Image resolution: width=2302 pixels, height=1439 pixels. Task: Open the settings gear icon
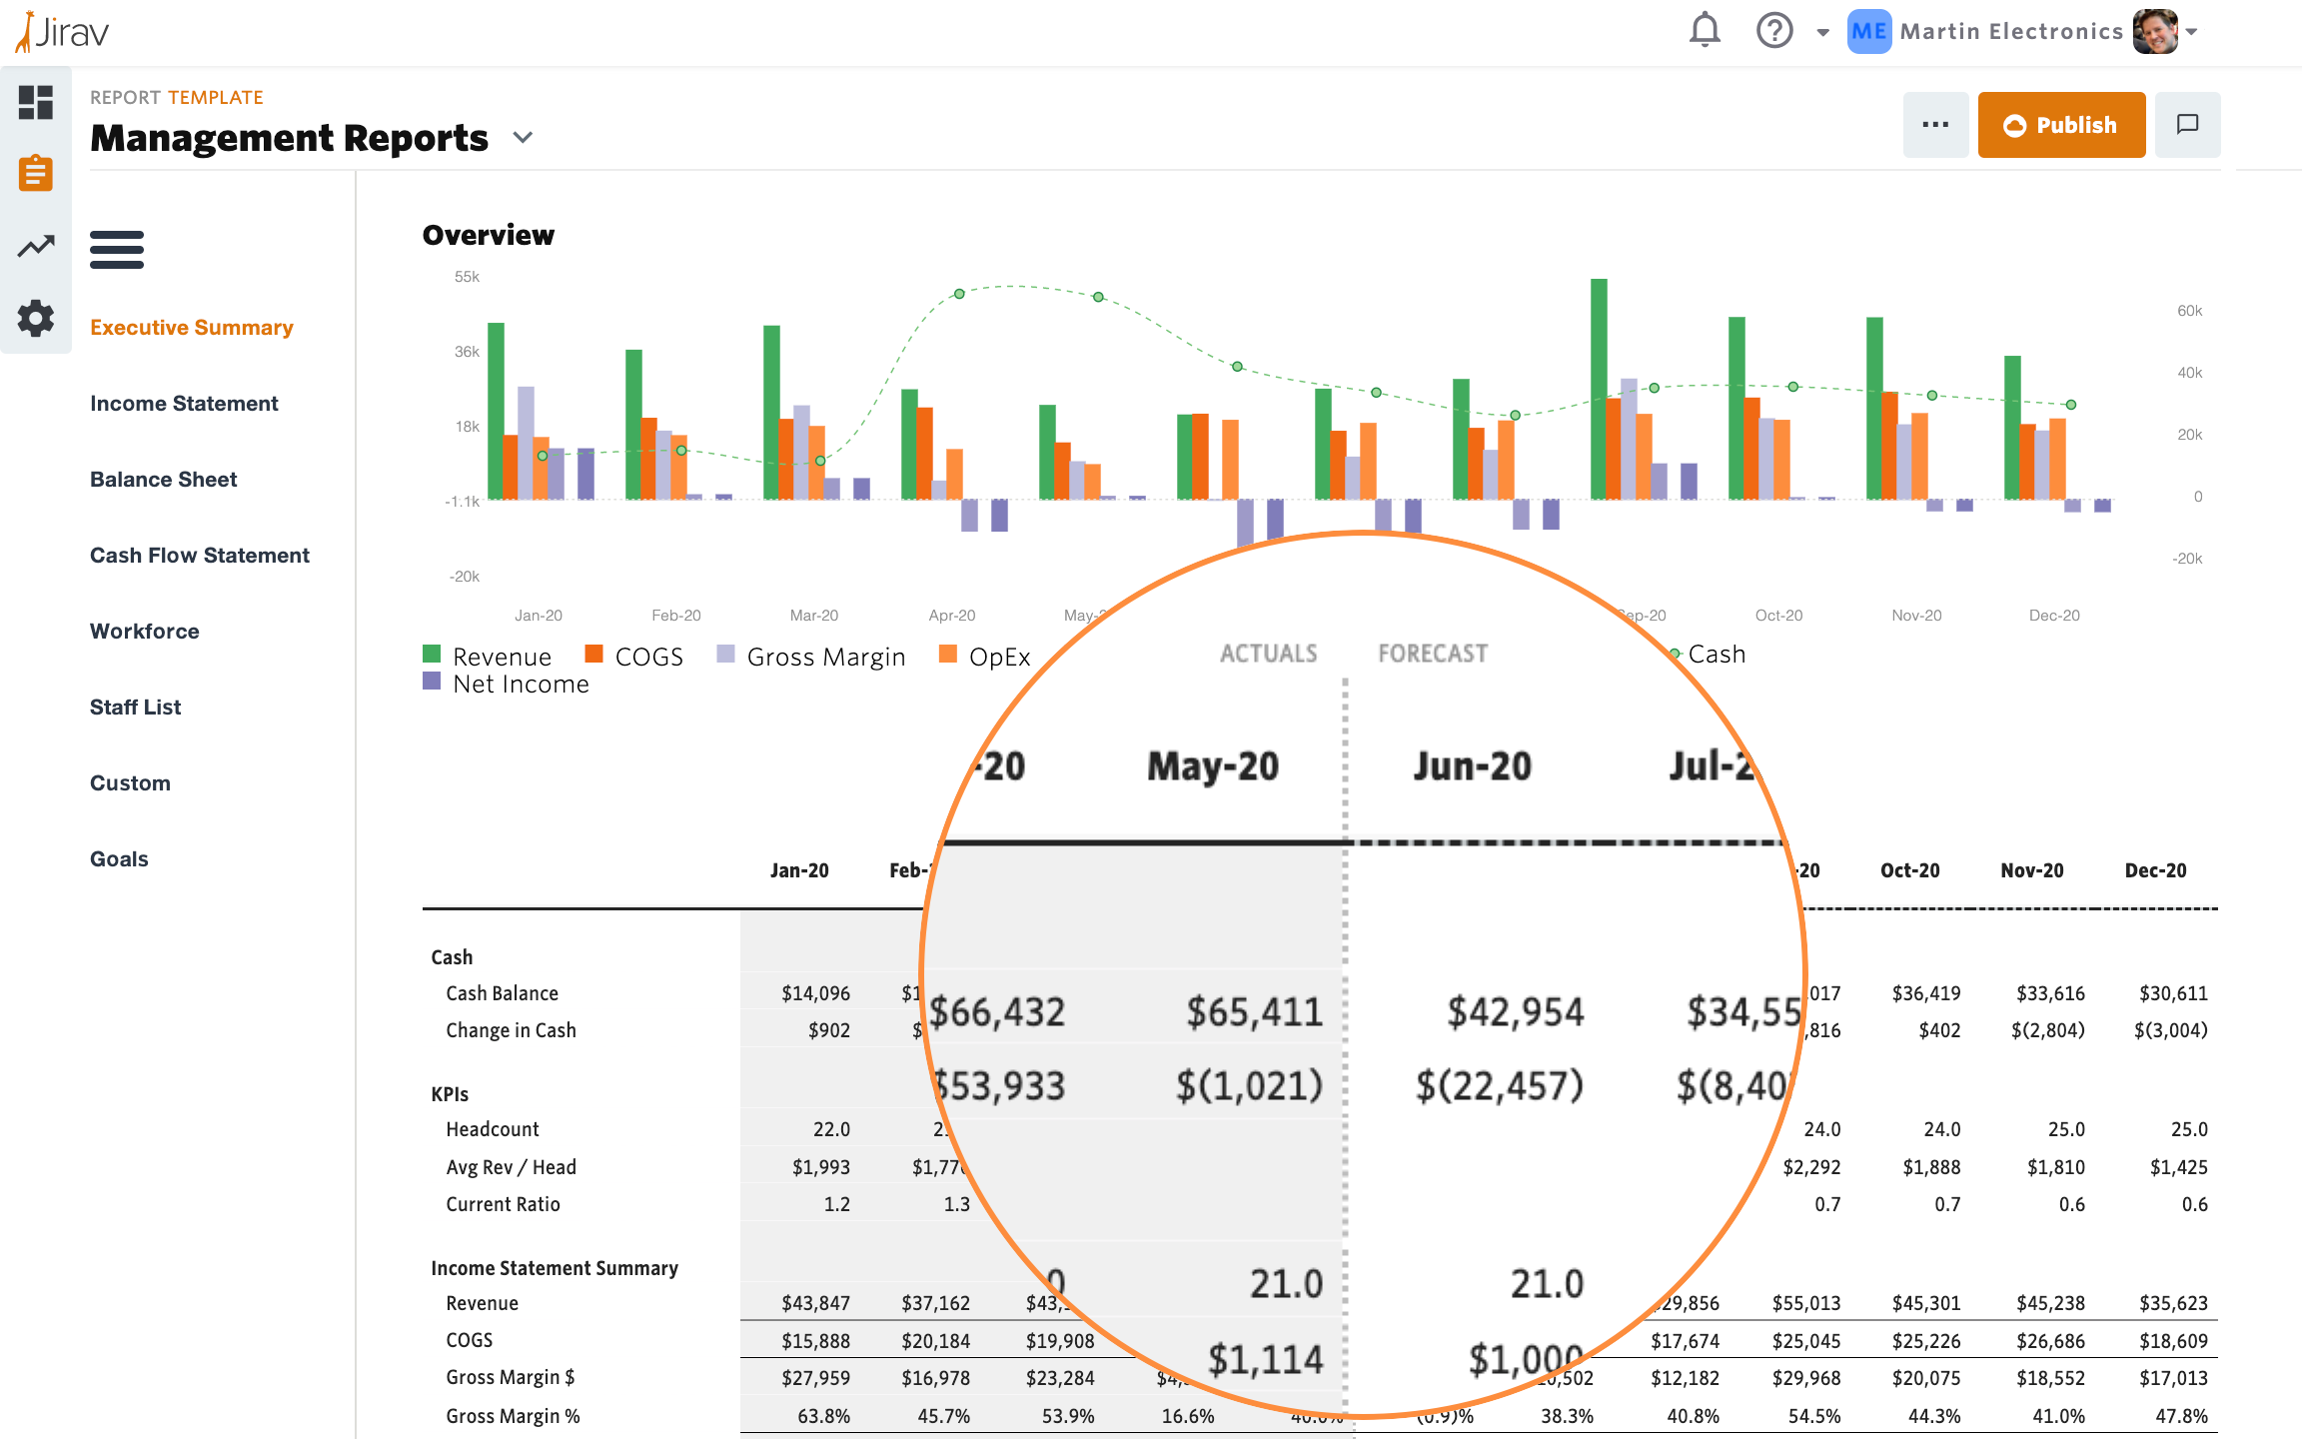(36, 319)
